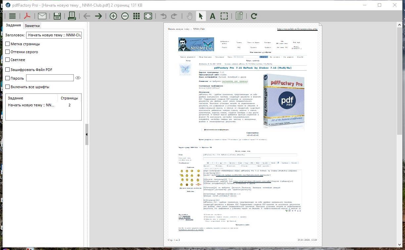The height and width of the screenshot is (250, 405).
Task: Zoom out with the minus icon
Action: (125, 16)
